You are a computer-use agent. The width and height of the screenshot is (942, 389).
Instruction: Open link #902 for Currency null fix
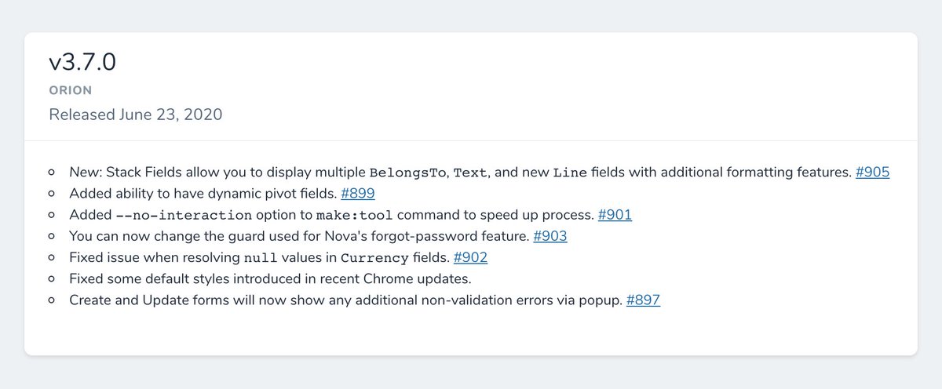pyautogui.click(x=470, y=256)
